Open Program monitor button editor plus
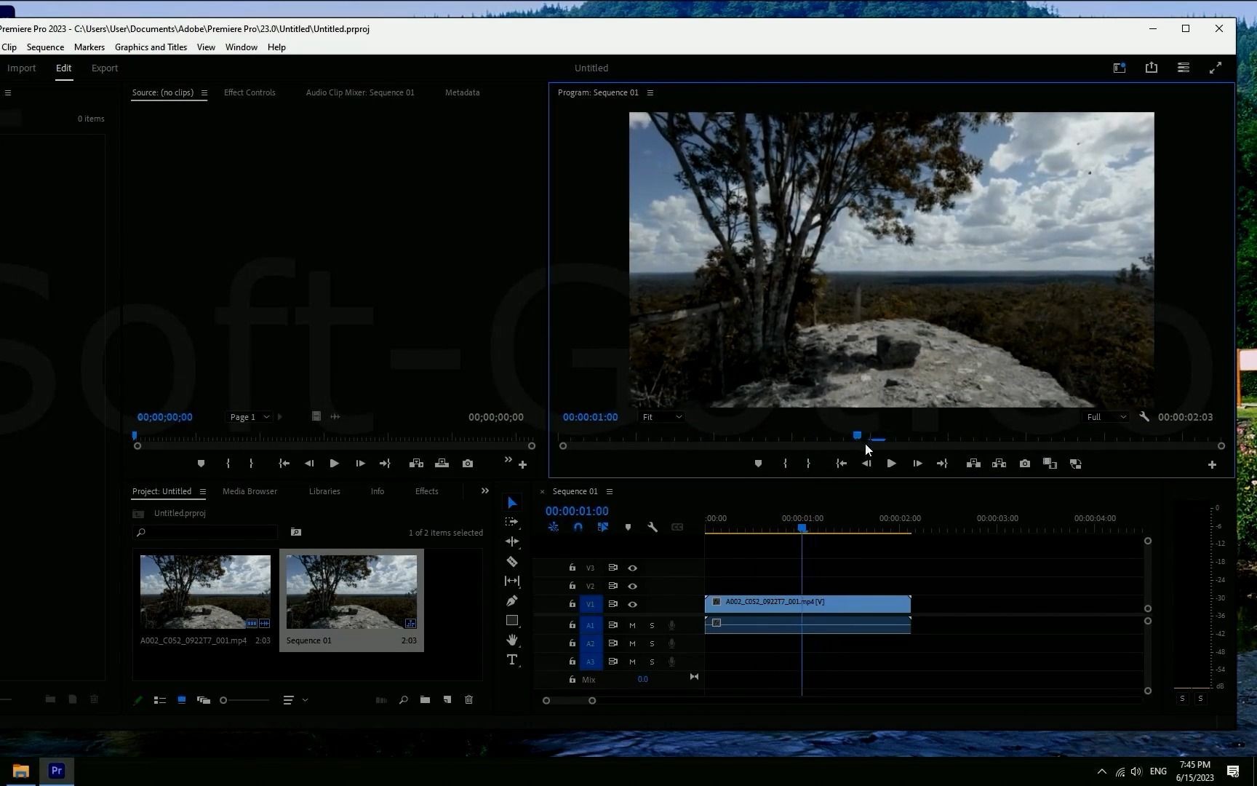The width and height of the screenshot is (1257, 786). (1212, 464)
